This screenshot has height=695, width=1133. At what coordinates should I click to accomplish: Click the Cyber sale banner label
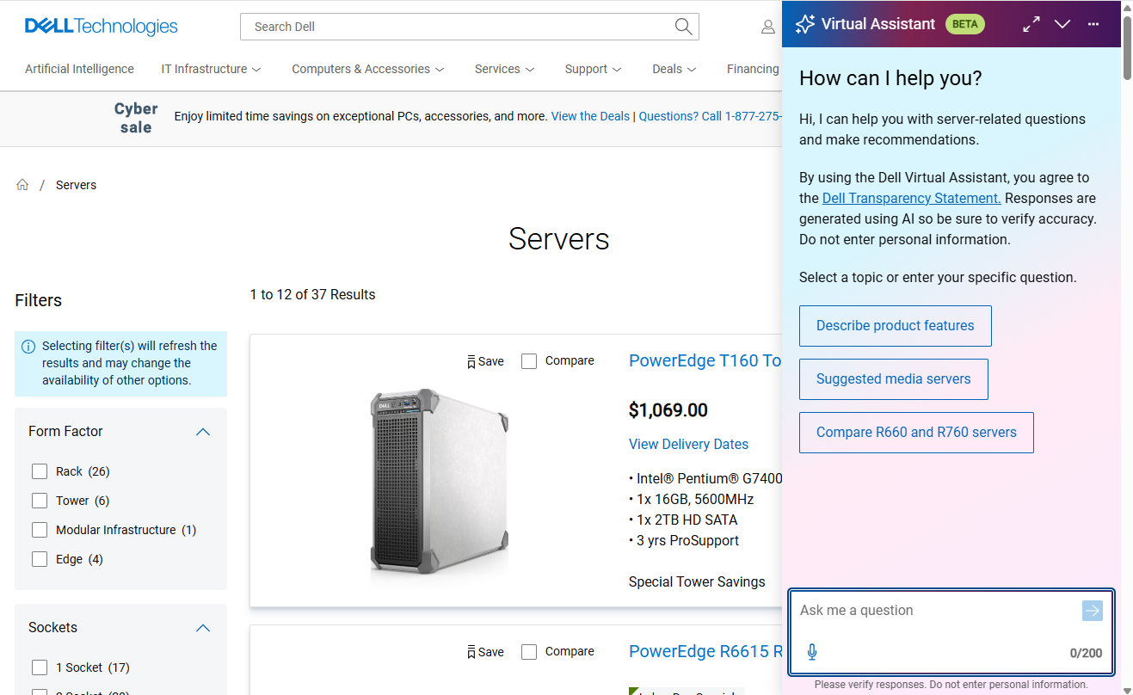pyautogui.click(x=136, y=118)
